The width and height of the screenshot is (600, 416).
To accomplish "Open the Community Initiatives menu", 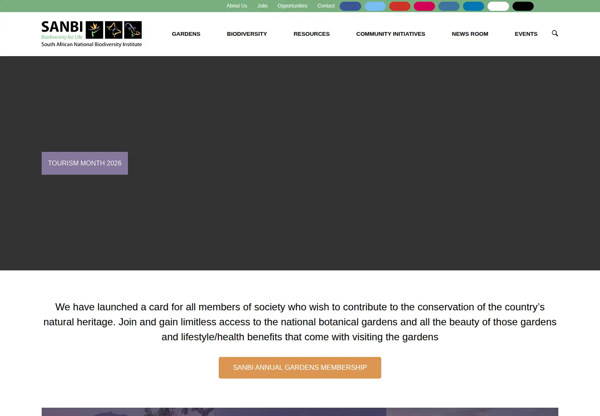I will [390, 34].
